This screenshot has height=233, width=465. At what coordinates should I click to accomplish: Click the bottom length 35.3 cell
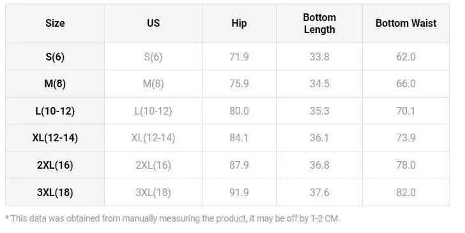click(319, 111)
